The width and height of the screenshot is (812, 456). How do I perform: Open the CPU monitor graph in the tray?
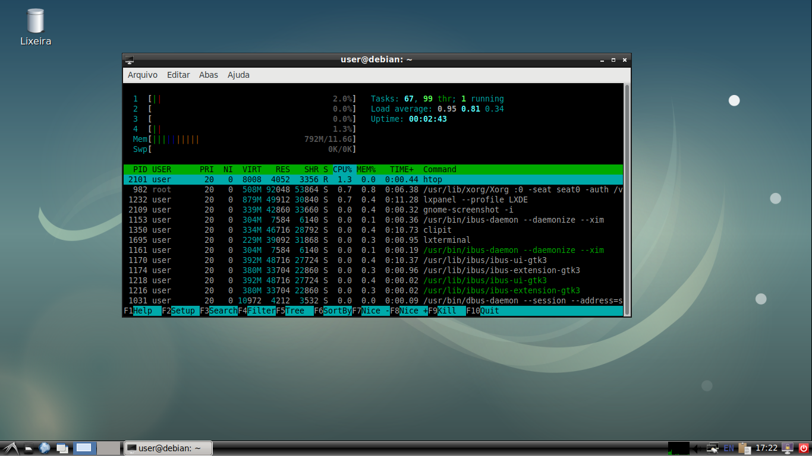678,448
